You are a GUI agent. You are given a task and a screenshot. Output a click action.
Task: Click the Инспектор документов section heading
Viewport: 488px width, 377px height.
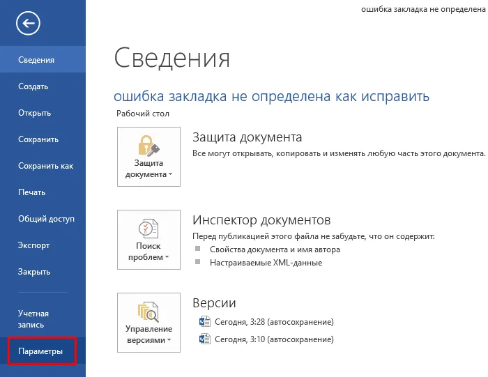pyautogui.click(x=261, y=220)
